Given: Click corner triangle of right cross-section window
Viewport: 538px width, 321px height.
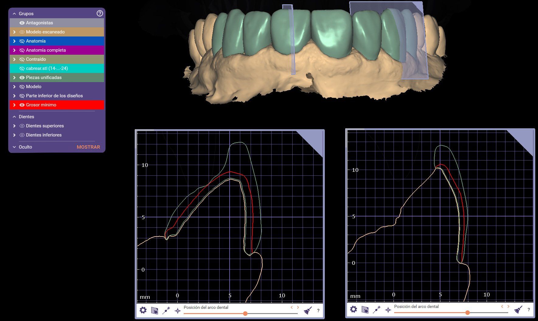Looking at the screenshot, I should point(524,138).
